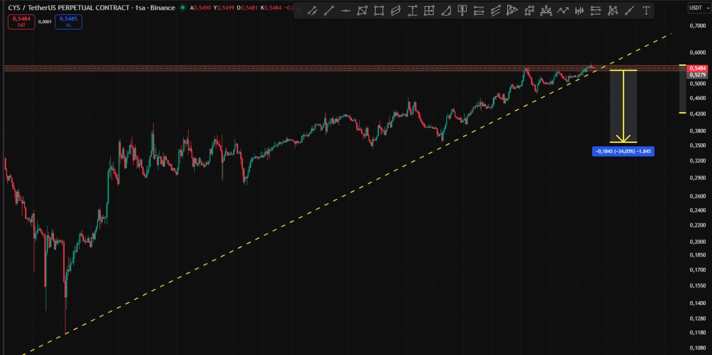Screen dimensions: 712x355
Task: Activate the Text tool
Action: [x=646, y=11]
